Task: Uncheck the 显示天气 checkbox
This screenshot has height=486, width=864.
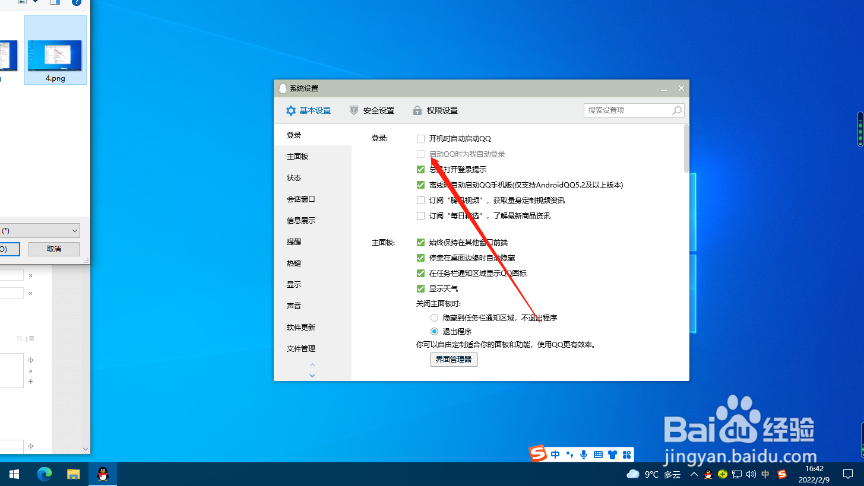Action: pyautogui.click(x=420, y=289)
